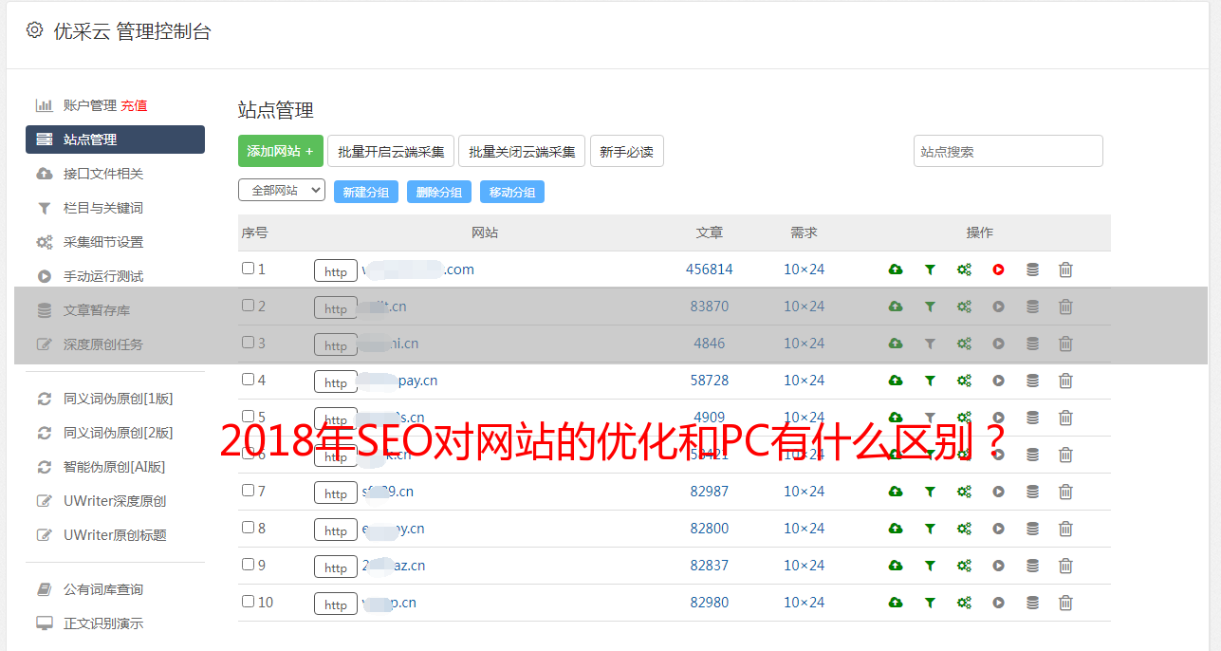
Task: Open filter icon for the 456814 row
Action: click(930, 270)
